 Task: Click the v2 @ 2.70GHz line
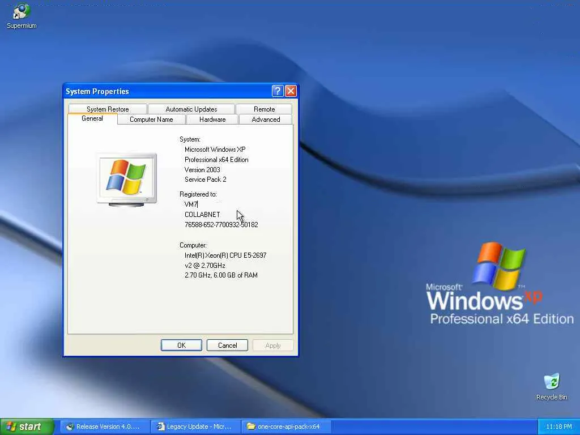(x=205, y=266)
